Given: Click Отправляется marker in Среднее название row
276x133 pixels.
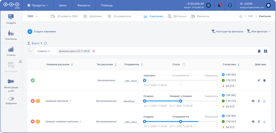Looking at the screenshot, I should [180, 122].
